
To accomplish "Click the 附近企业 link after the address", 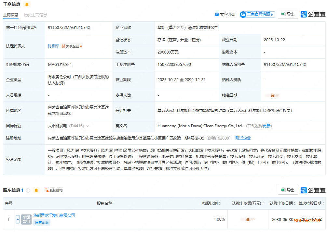I will [x=243, y=138].
